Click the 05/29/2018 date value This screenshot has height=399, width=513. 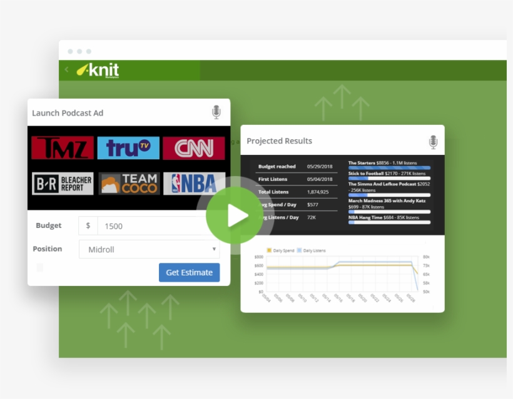[x=320, y=167]
